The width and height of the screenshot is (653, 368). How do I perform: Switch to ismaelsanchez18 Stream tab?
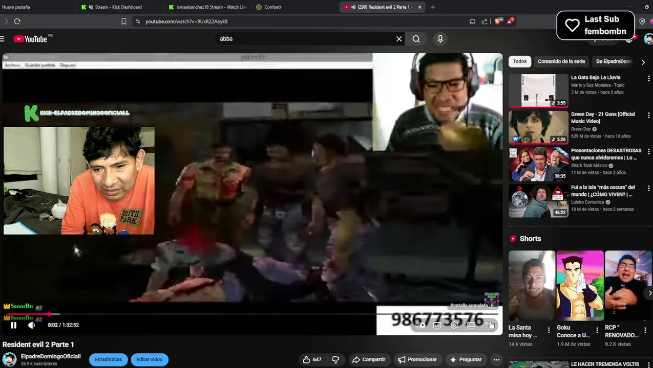(x=207, y=7)
